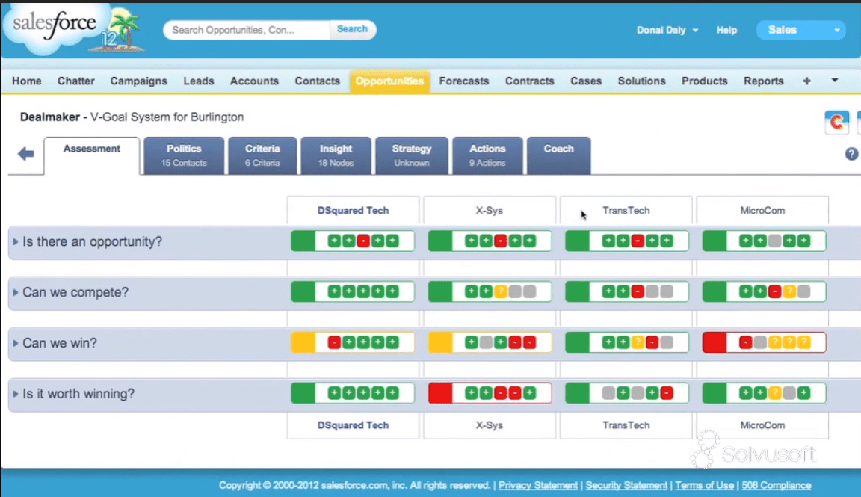Click MicroCom red minus in win row

click(x=745, y=342)
